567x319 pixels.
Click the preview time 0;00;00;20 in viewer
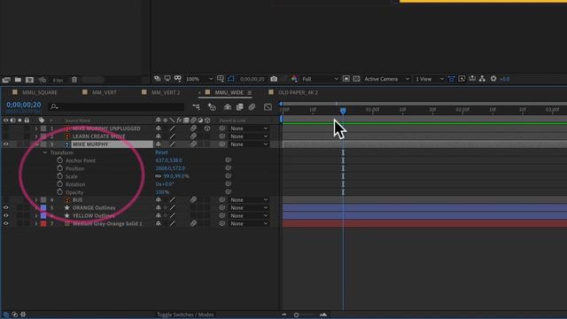252,79
